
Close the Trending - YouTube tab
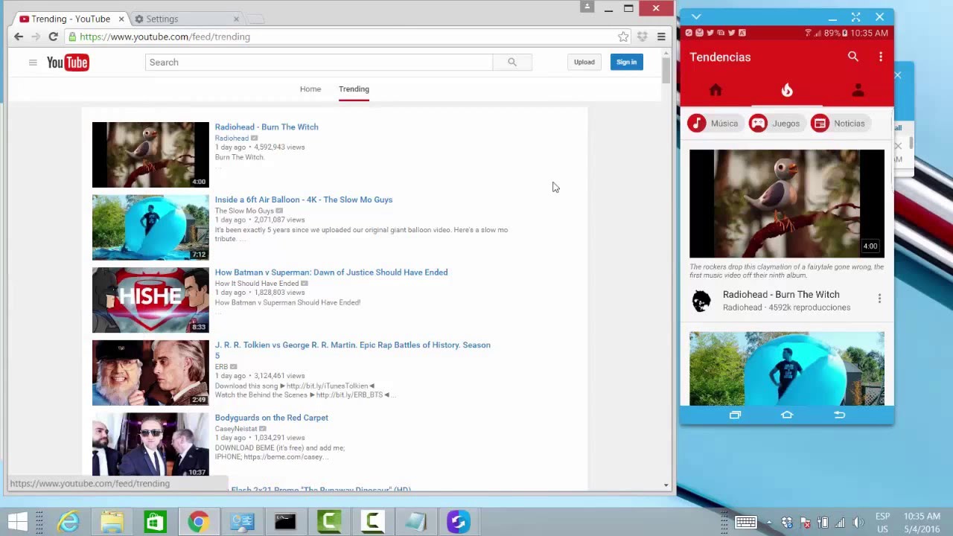click(121, 19)
